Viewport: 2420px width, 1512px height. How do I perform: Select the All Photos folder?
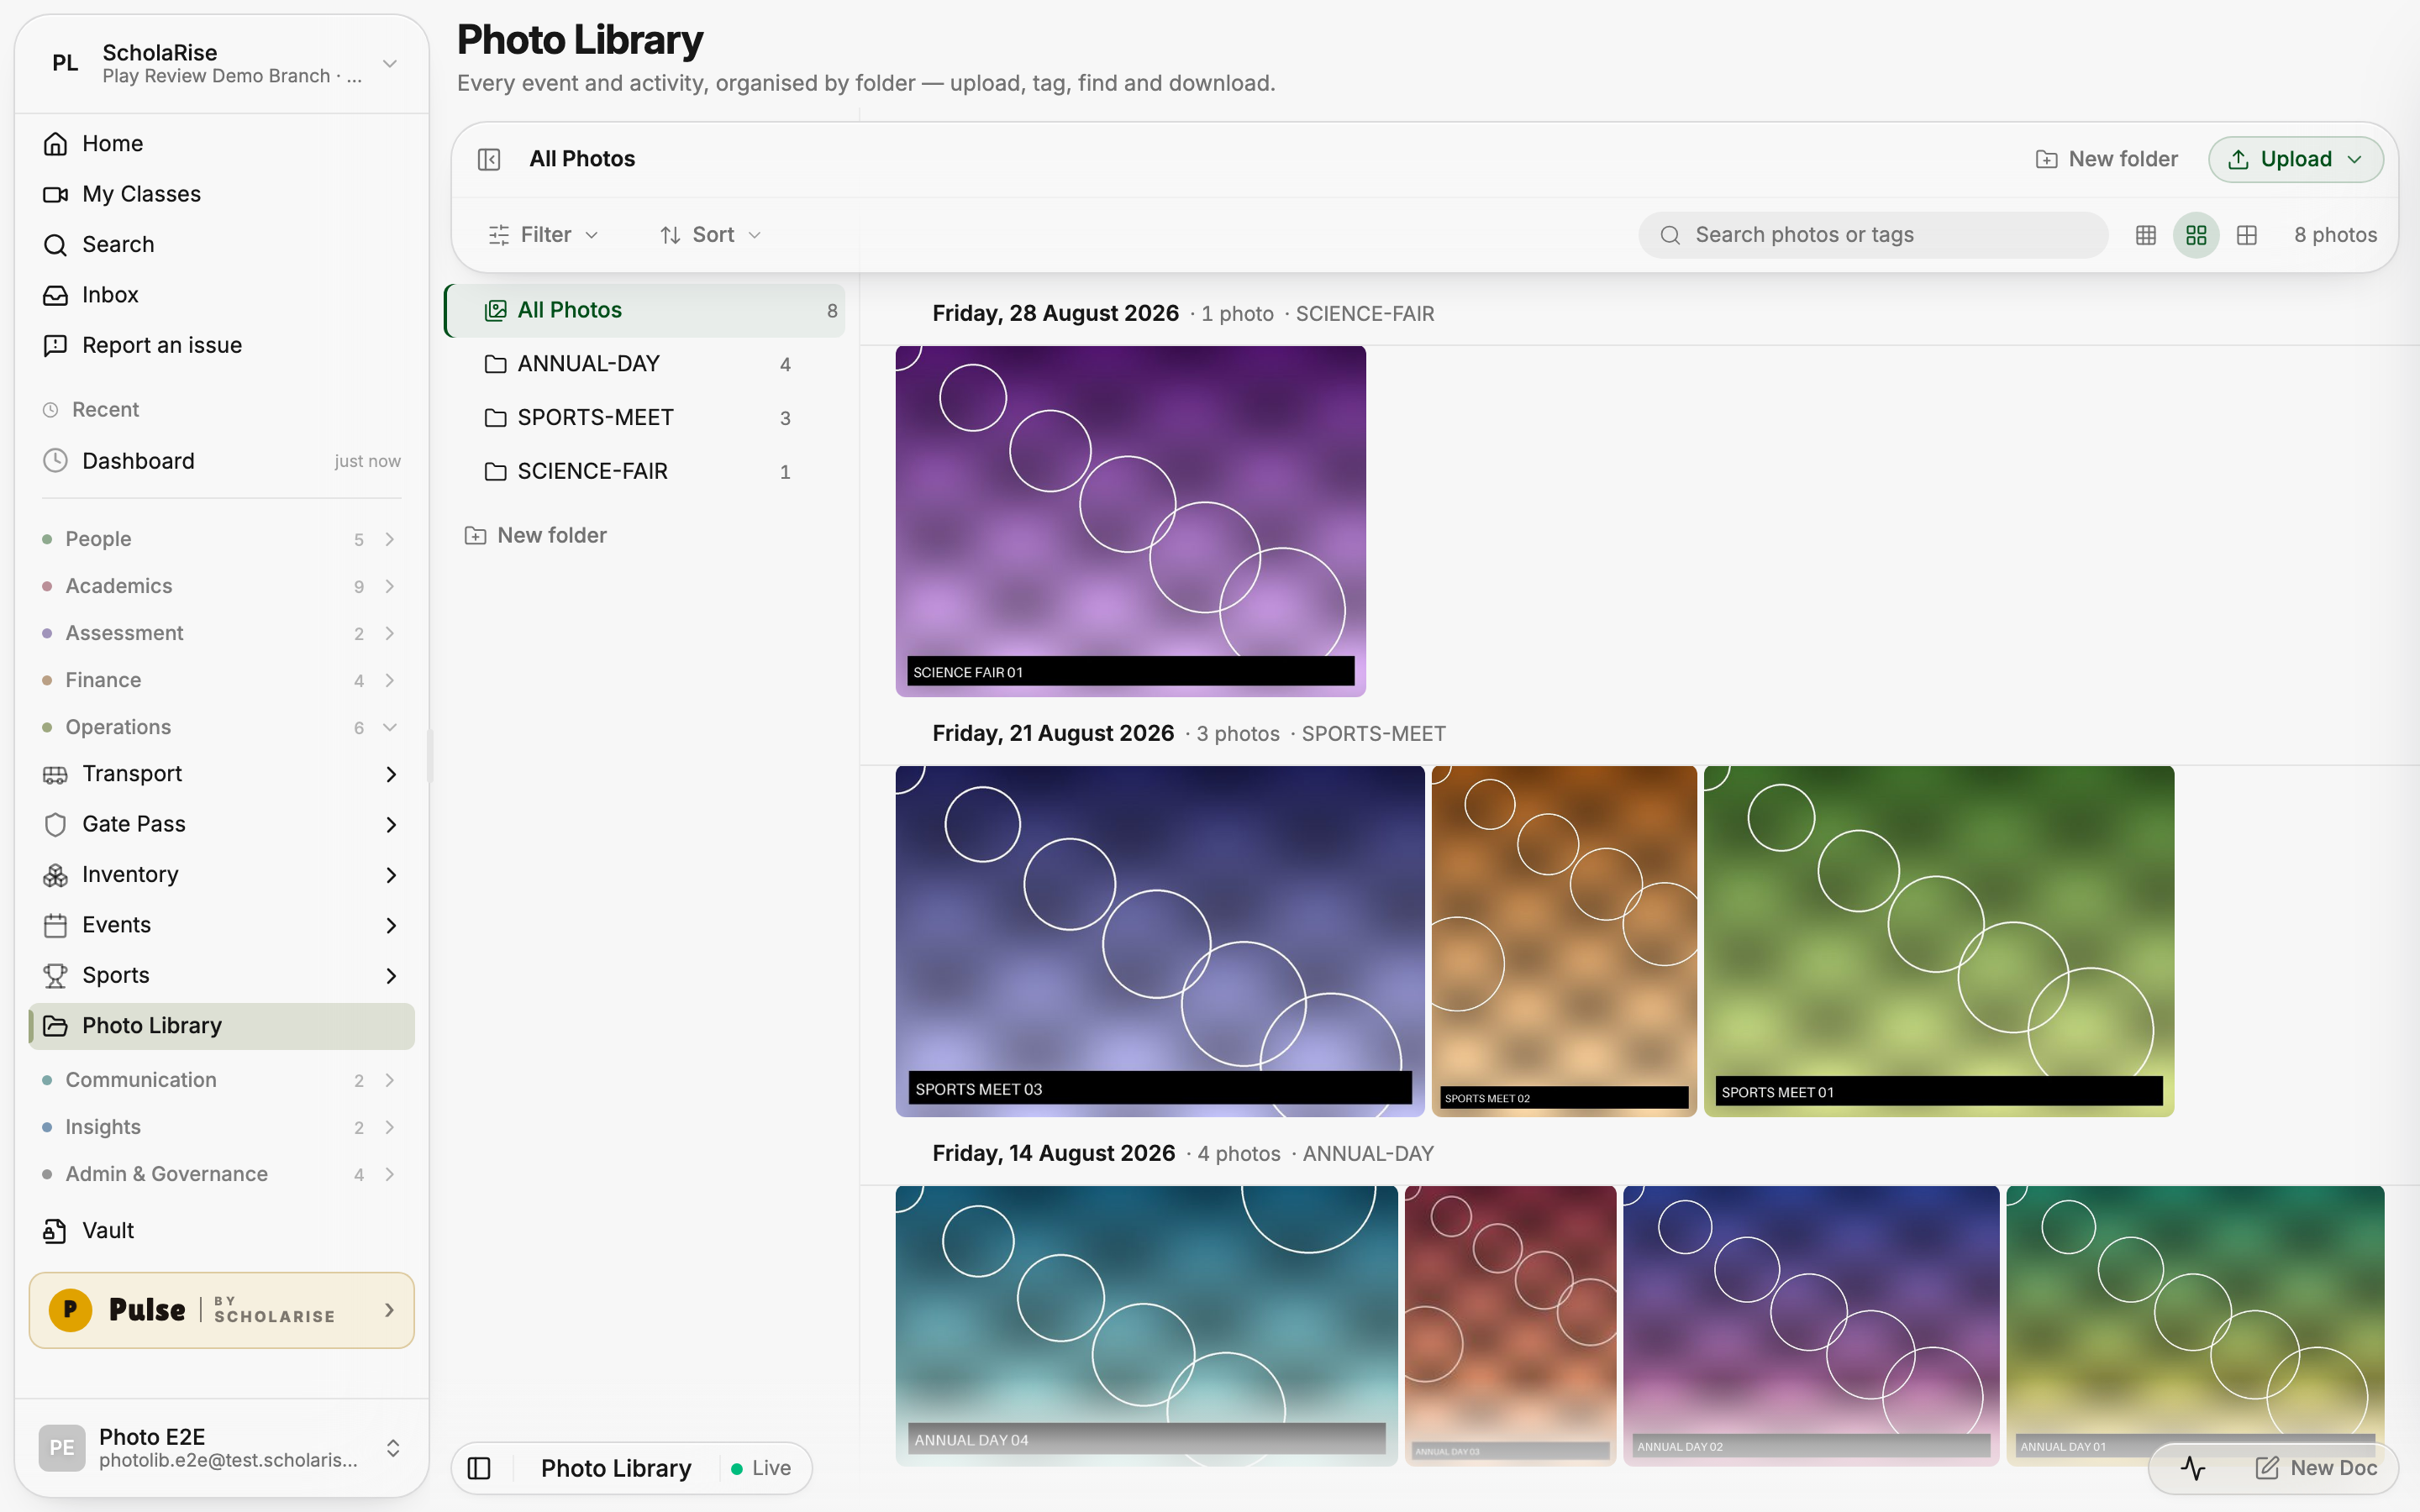tap(645, 310)
